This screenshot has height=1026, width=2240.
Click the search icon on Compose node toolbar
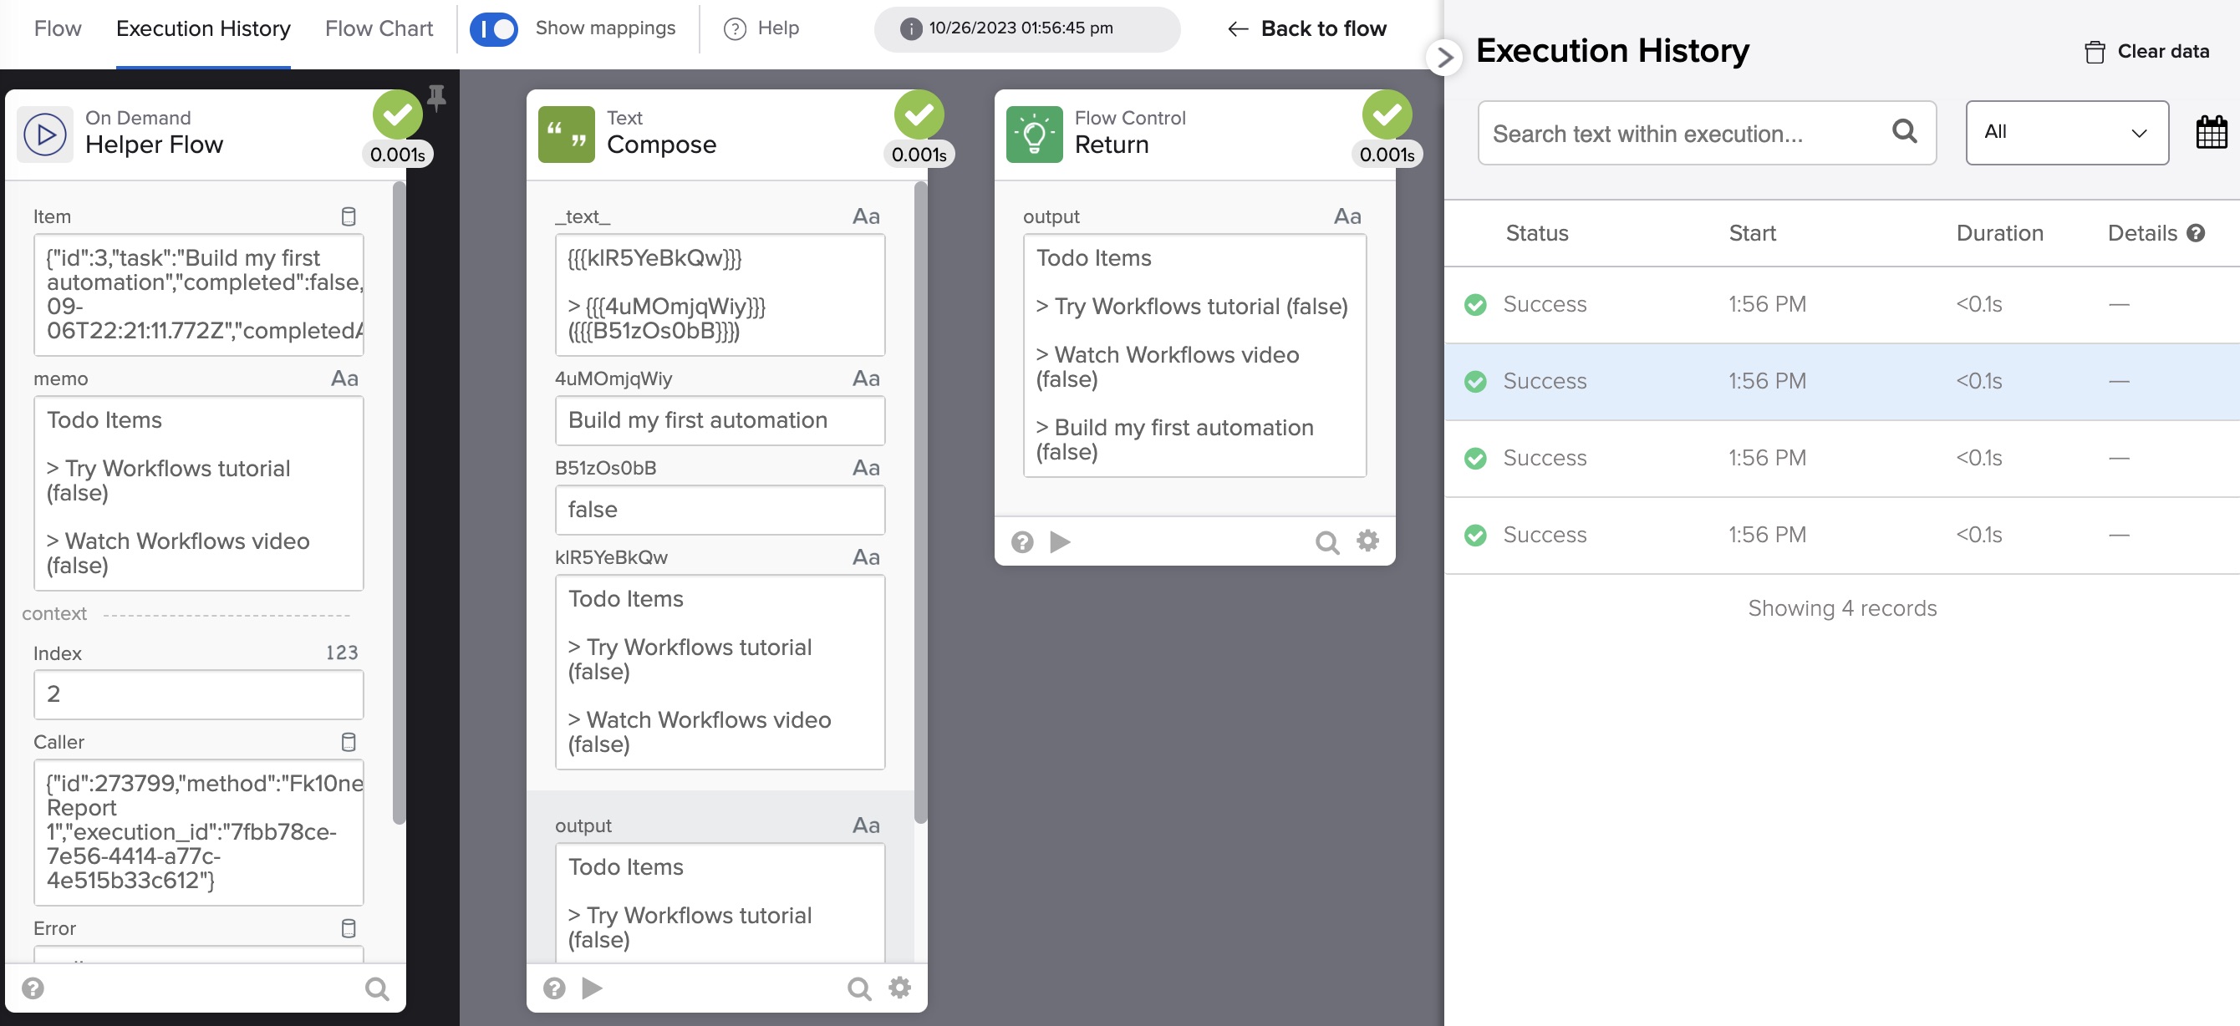(x=858, y=986)
